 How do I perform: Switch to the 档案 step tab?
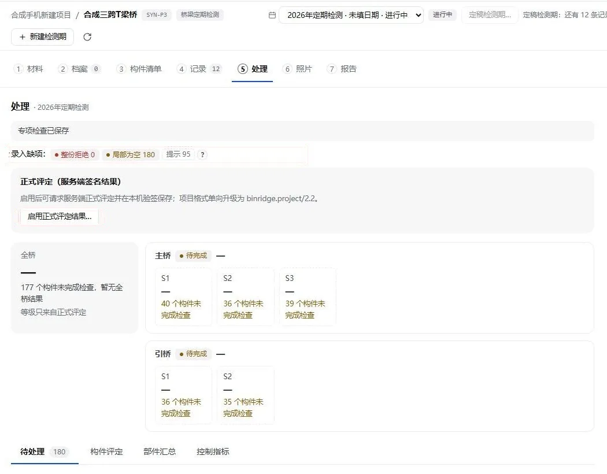[x=79, y=69]
